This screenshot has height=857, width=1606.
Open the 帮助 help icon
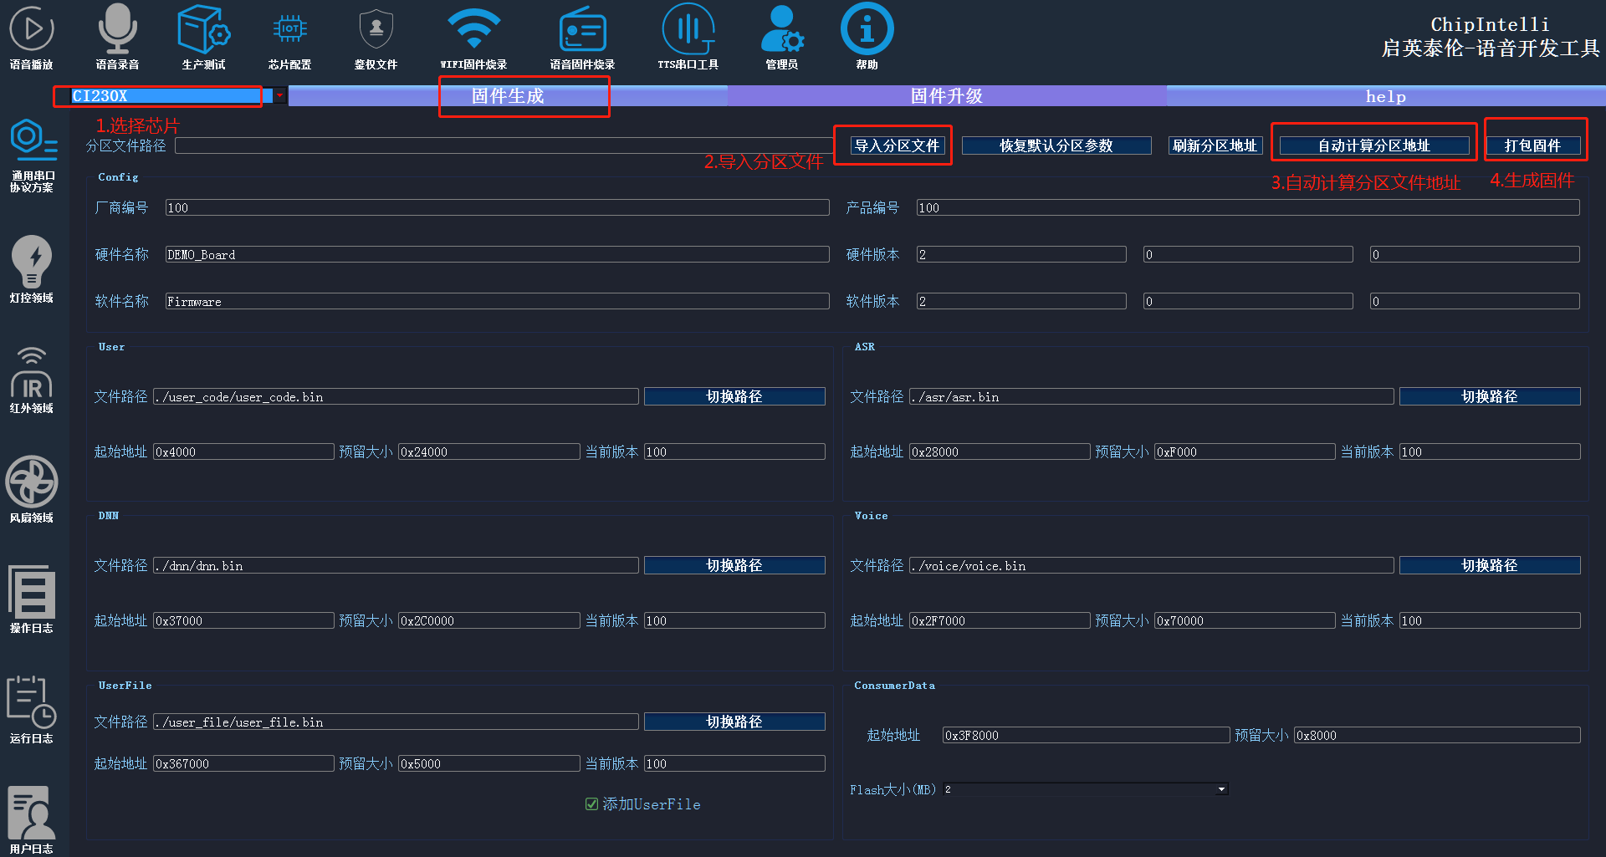867,38
